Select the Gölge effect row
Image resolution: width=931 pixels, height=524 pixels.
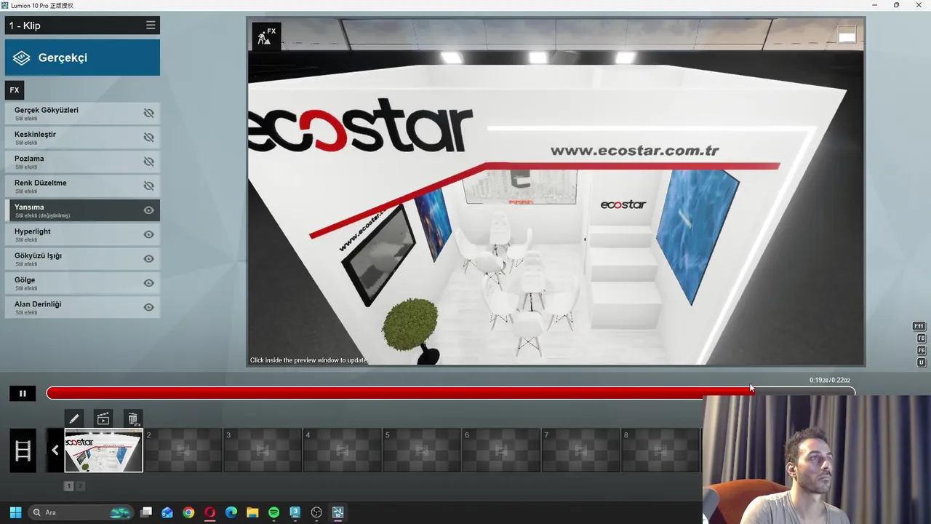tap(82, 283)
